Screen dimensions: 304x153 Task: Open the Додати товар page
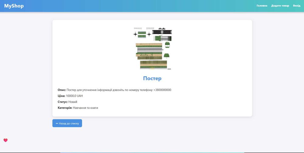click(x=280, y=6)
